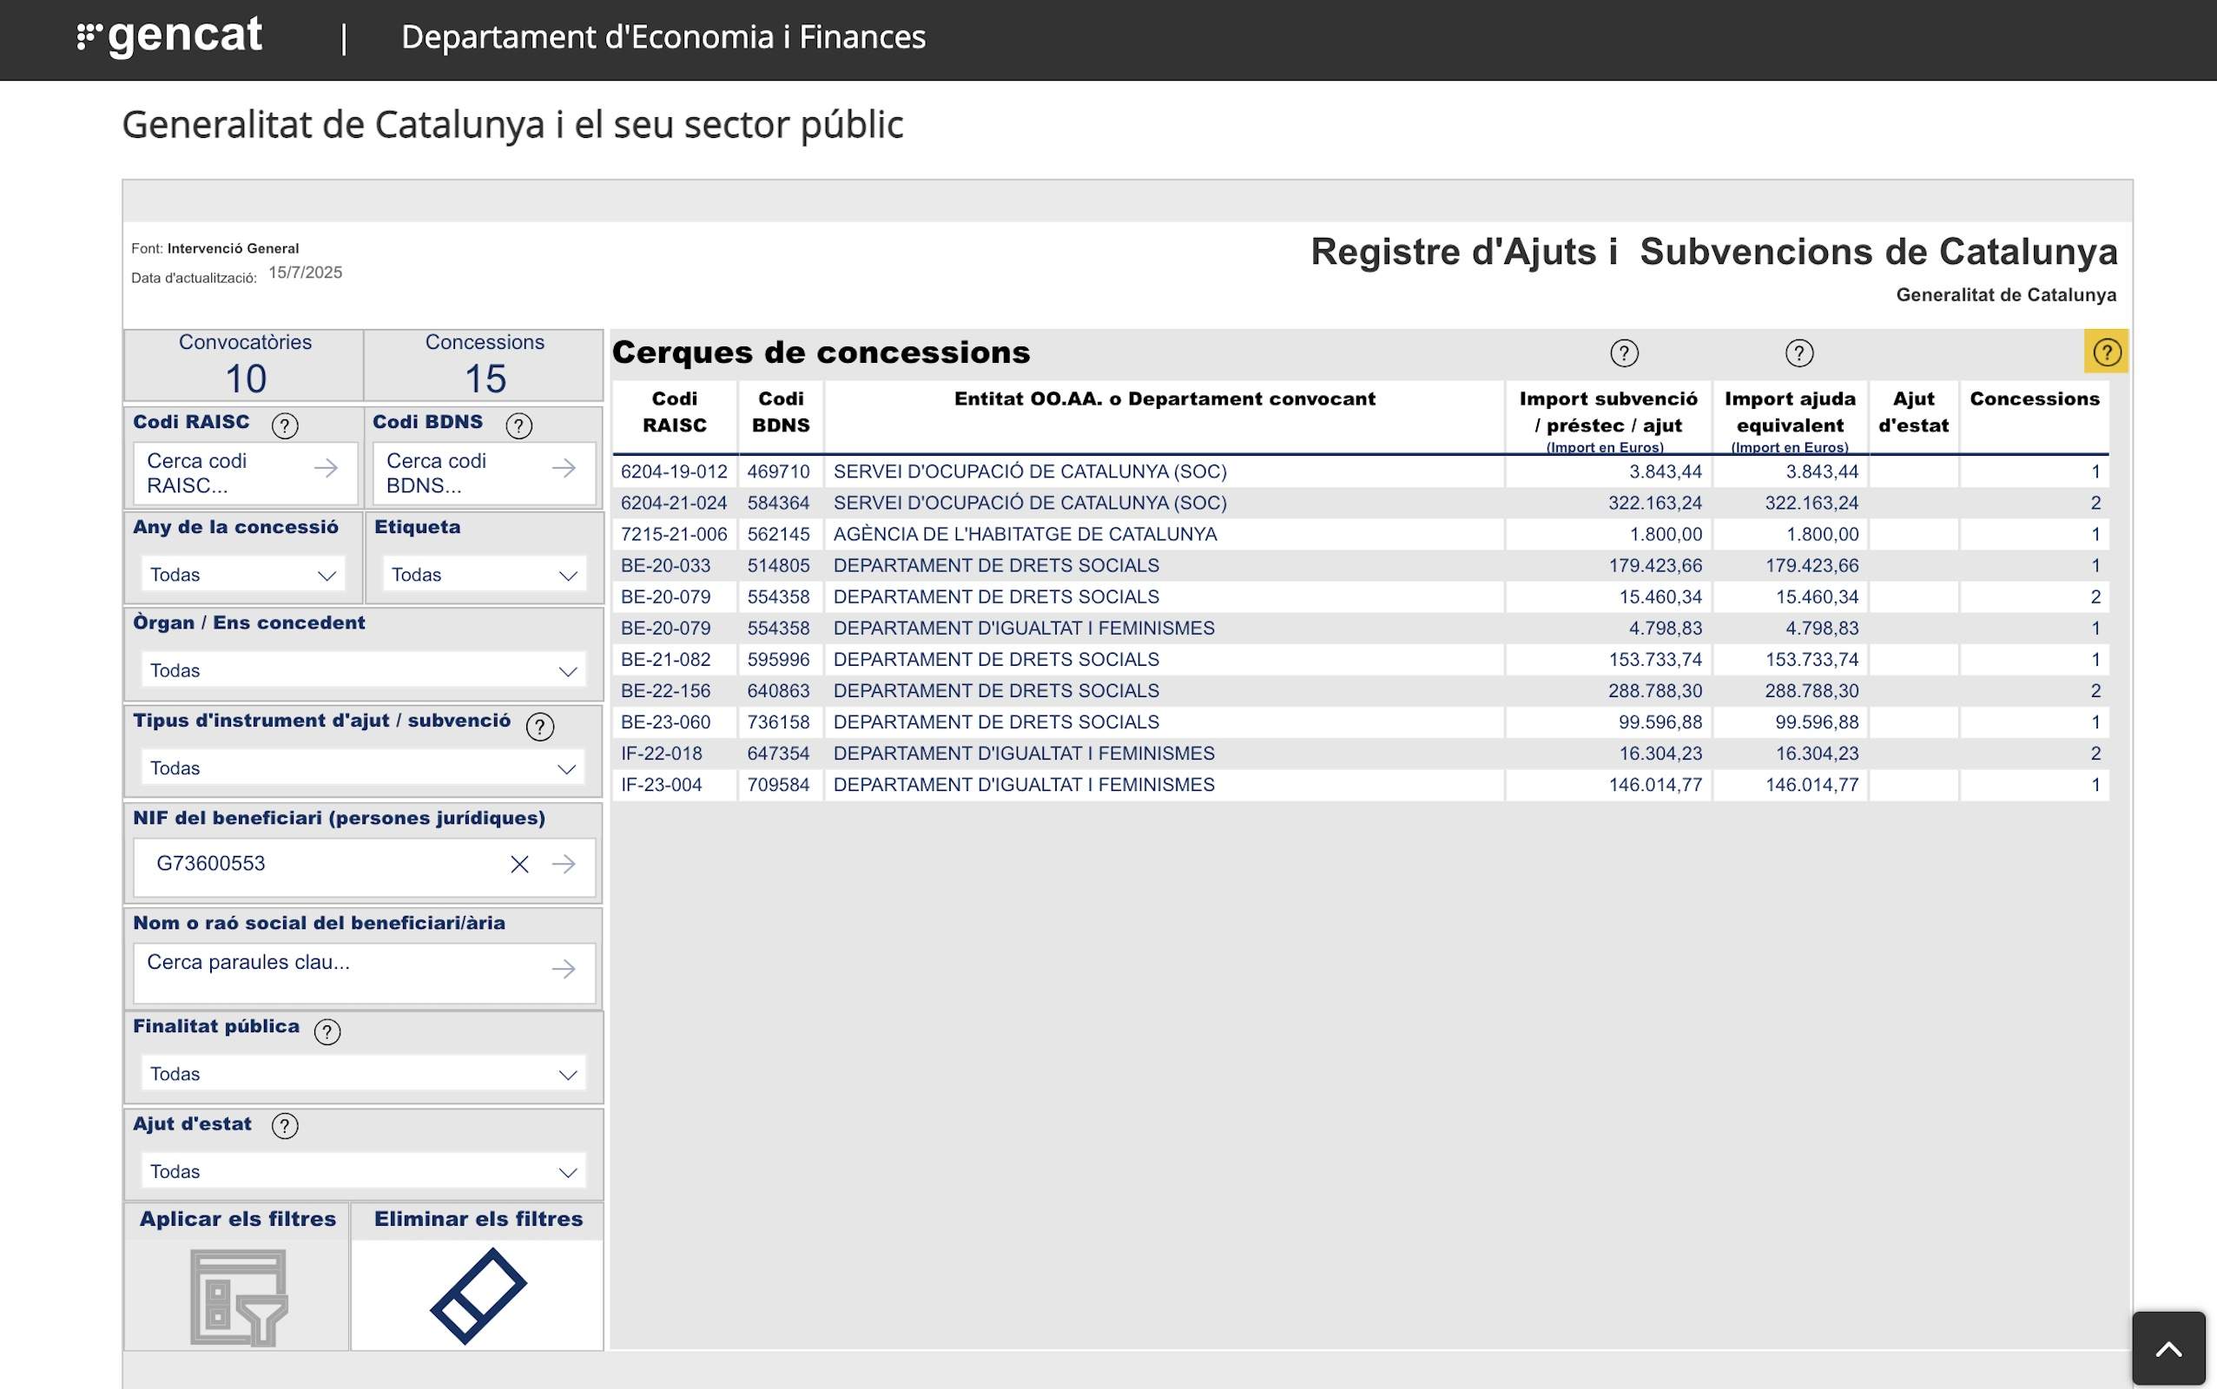Screen dimensions: 2217x1389
Task: Click BDNS code 709584
Action: (778, 785)
